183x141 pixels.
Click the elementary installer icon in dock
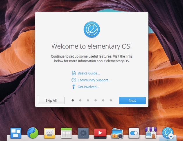click(168, 133)
